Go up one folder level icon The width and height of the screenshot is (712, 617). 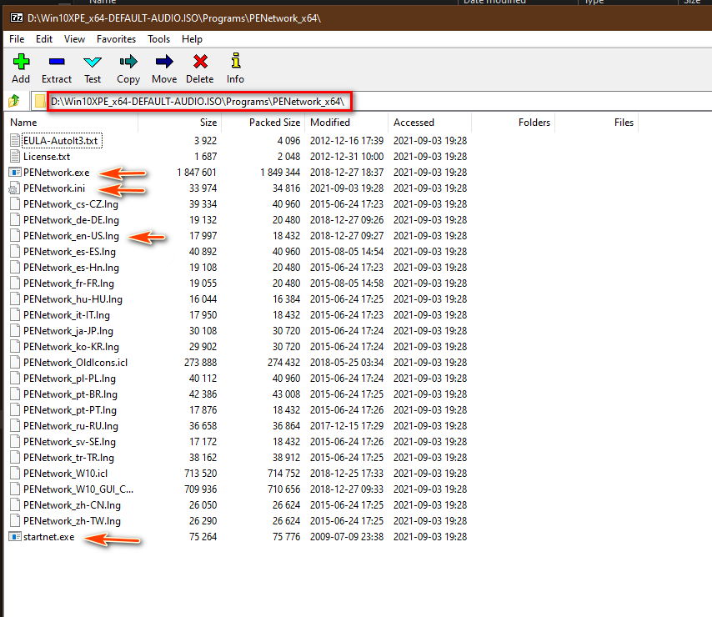(14, 101)
